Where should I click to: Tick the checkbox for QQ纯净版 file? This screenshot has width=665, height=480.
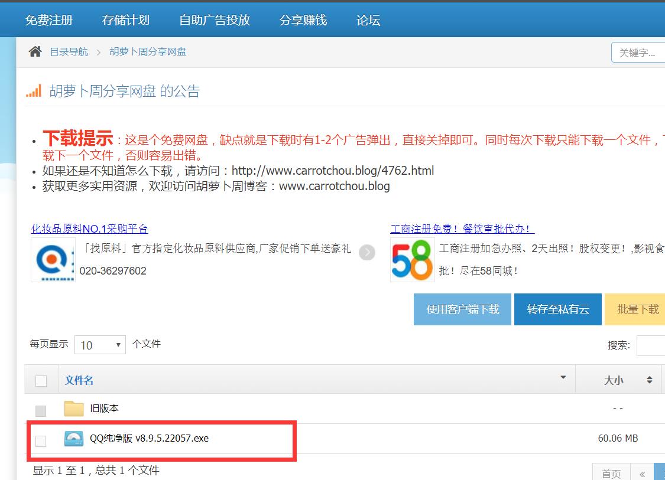coord(41,441)
